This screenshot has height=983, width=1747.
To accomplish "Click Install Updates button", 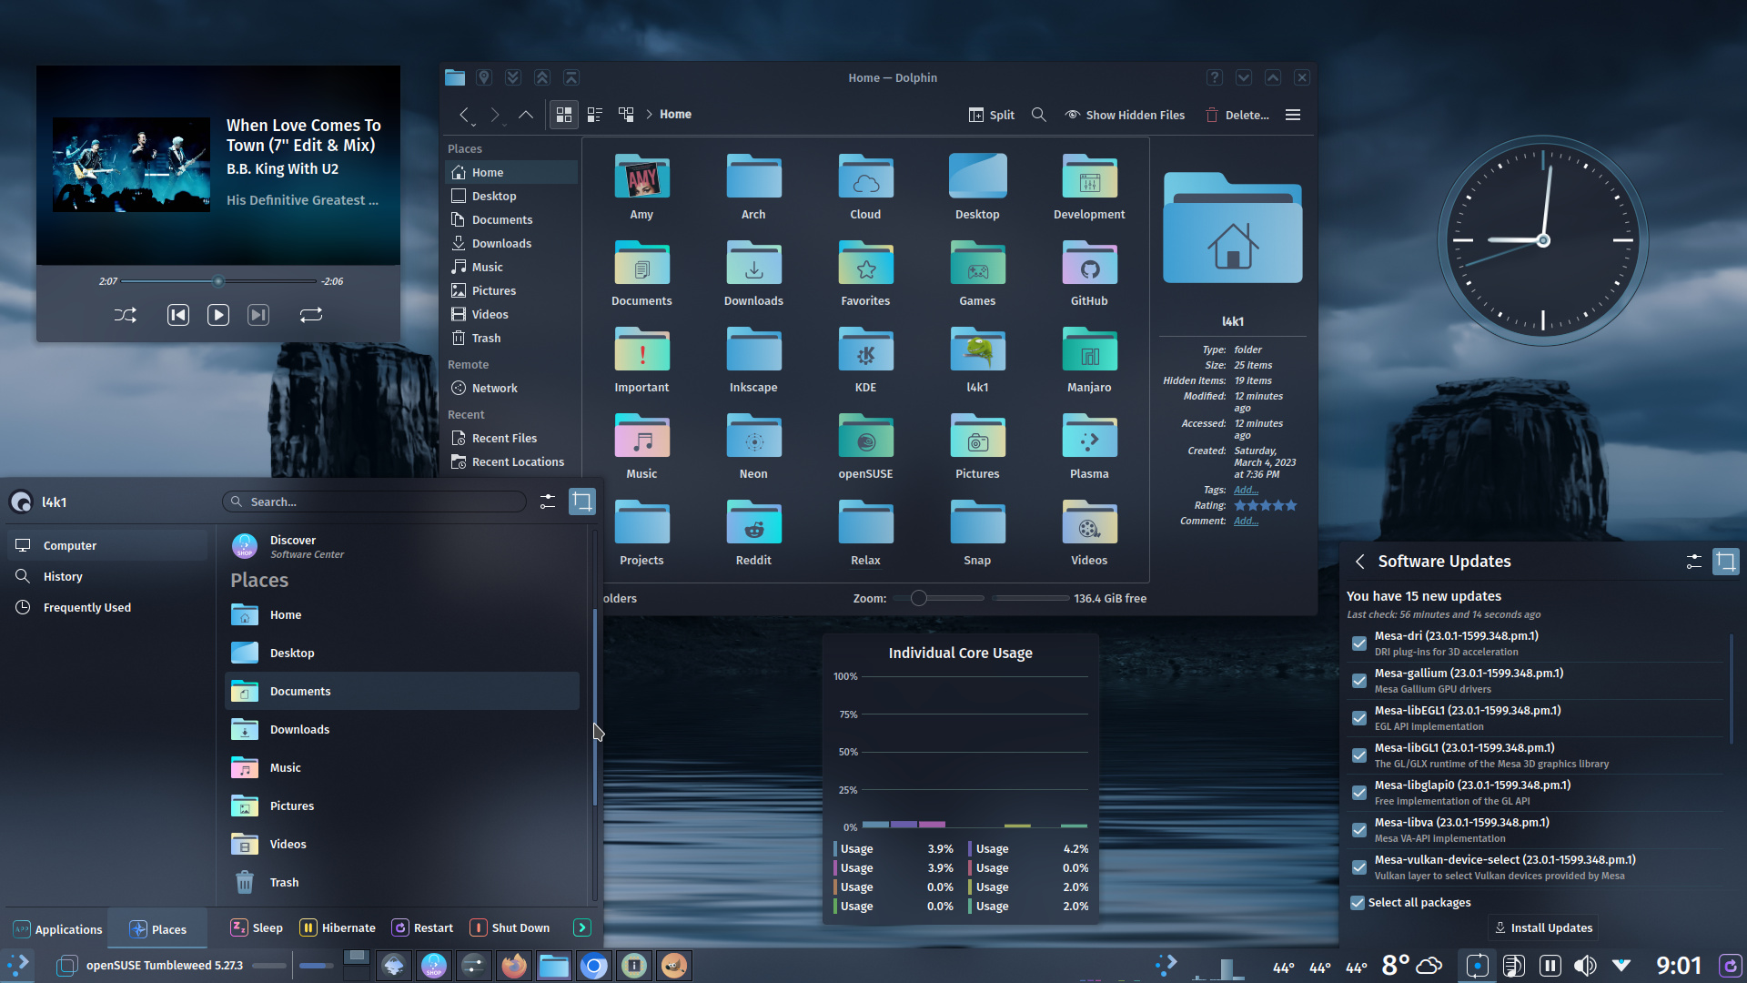I will [1543, 927].
